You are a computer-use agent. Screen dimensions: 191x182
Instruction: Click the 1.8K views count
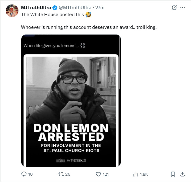pyautogui.click(x=144, y=174)
